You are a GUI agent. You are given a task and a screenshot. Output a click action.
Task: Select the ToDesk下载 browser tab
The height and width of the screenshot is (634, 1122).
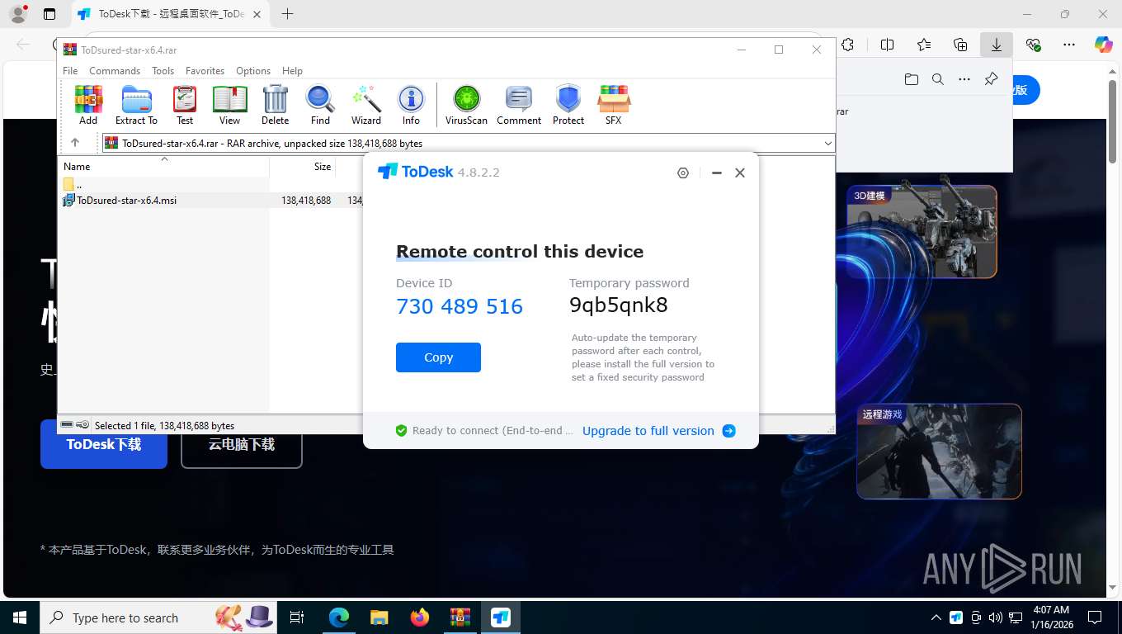(169, 14)
